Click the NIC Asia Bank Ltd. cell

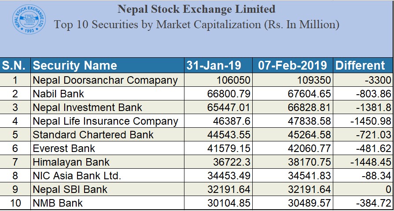[x=107, y=175]
